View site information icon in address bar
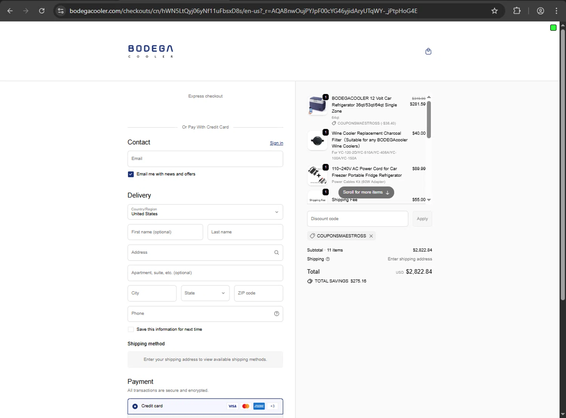Viewport: 566px width, 418px height. click(x=61, y=11)
